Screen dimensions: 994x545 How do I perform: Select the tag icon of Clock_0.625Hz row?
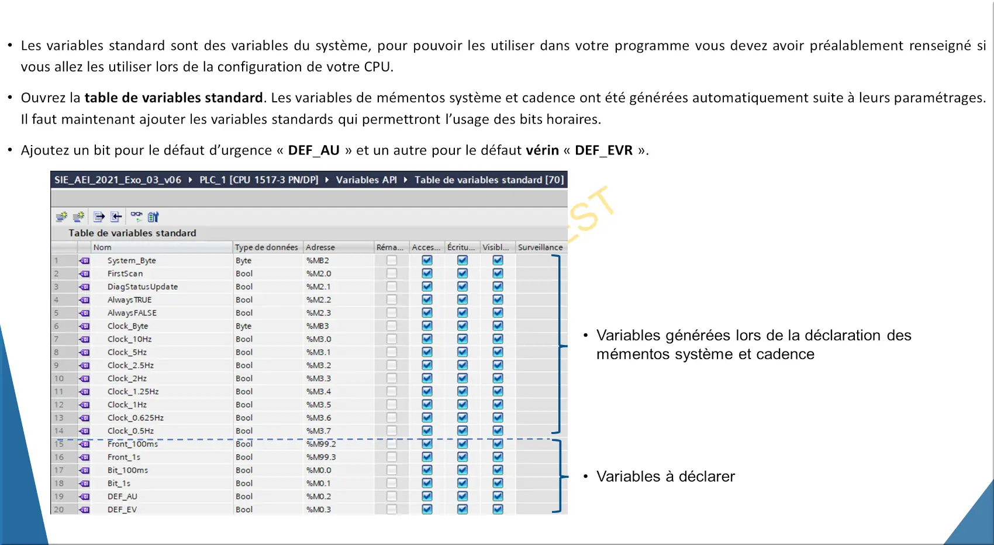pyautogui.click(x=85, y=418)
